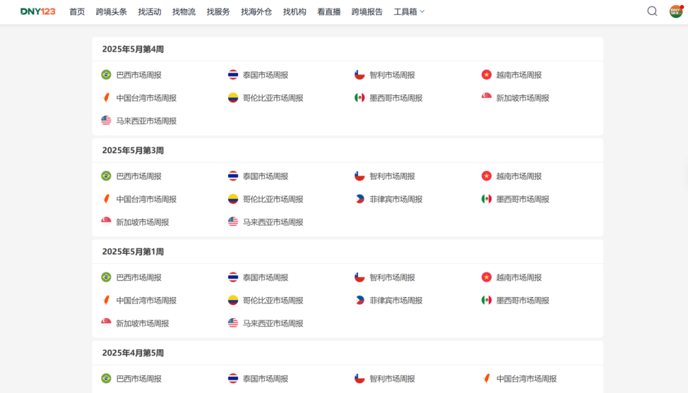Image resolution: width=688 pixels, height=393 pixels.
Task: Click Brazil flag in 2025年5月第4周
Action: [x=106, y=75]
